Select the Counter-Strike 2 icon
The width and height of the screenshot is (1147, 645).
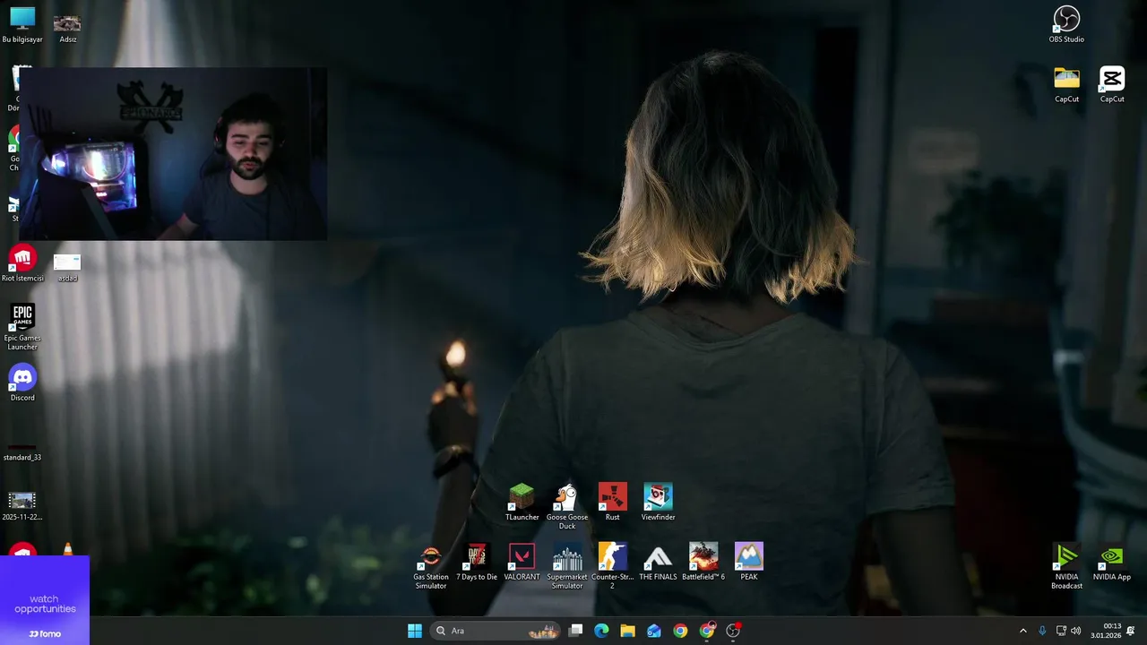pos(612,566)
